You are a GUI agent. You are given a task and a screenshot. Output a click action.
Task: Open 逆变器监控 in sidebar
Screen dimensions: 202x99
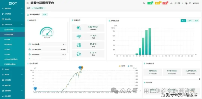click(x=12, y=45)
